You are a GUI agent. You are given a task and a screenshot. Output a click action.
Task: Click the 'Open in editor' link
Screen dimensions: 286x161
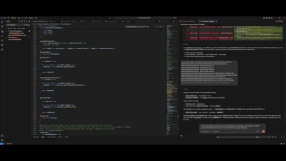pos(21,28)
